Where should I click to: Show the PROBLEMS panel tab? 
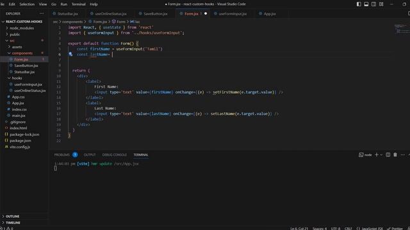[62, 155]
